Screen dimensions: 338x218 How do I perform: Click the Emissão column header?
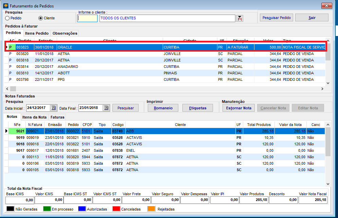coord(55,125)
